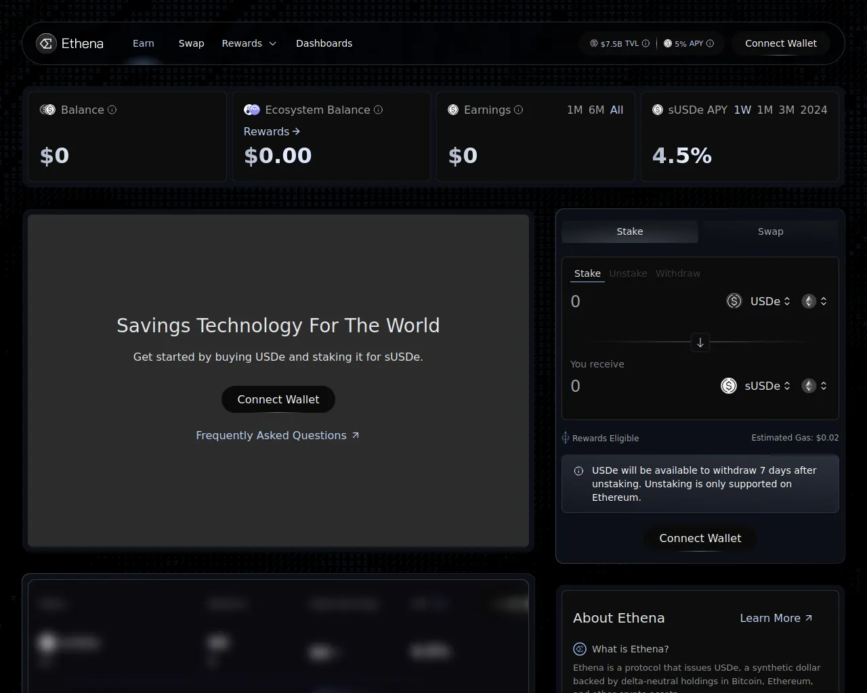Set sUSDe APY period to 2024
The width and height of the screenshot is (867, 693).
(x=813, y=110)
